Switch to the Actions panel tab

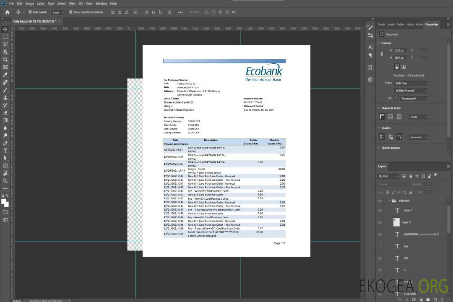tap(419, 25)
